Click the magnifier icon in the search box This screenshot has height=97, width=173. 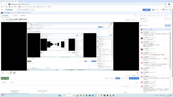pos(34,10)
